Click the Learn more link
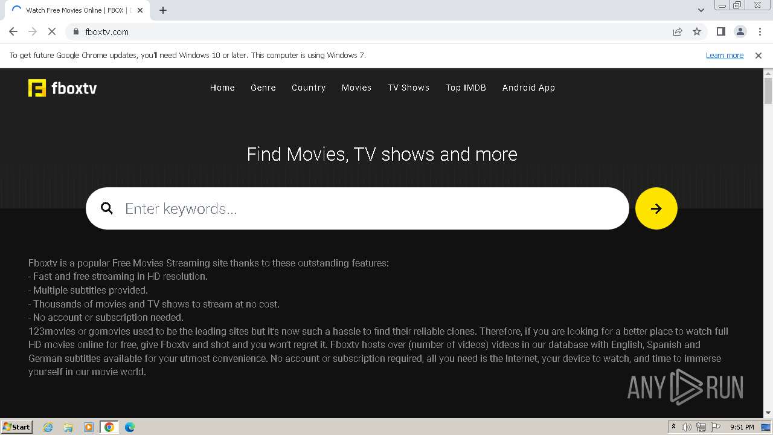773x435 pixels. 725,55
